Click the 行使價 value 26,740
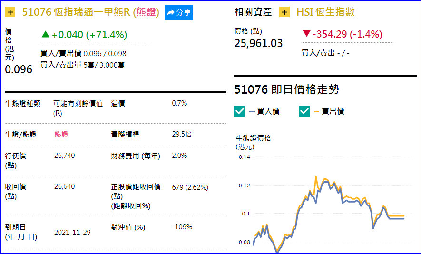 64,156
